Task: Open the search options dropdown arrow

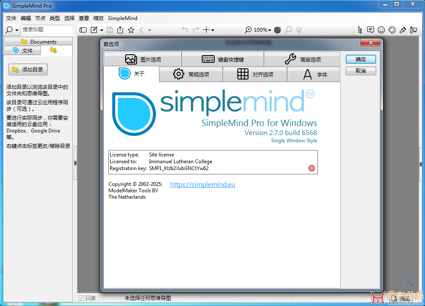Action: (x=17, y=30)
